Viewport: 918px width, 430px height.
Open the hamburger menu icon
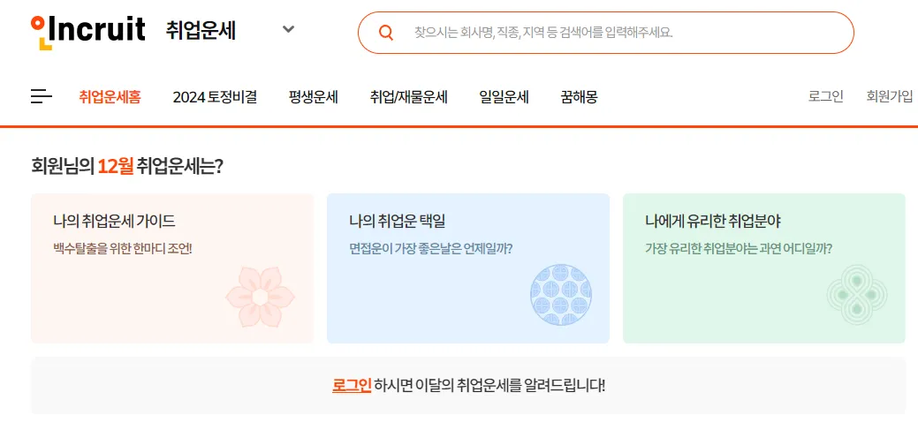pyautogui.click(x=42, y=96)
